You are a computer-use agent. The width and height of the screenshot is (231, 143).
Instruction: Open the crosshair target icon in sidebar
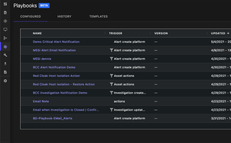point(5,21)
